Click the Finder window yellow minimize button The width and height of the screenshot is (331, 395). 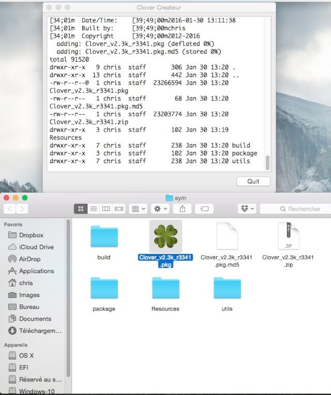pos(16,198)
